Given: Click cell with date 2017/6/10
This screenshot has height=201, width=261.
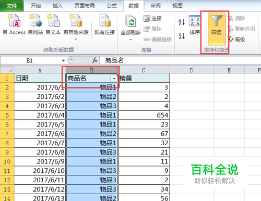Looking at the screenshot, I should tap(40, 171).
